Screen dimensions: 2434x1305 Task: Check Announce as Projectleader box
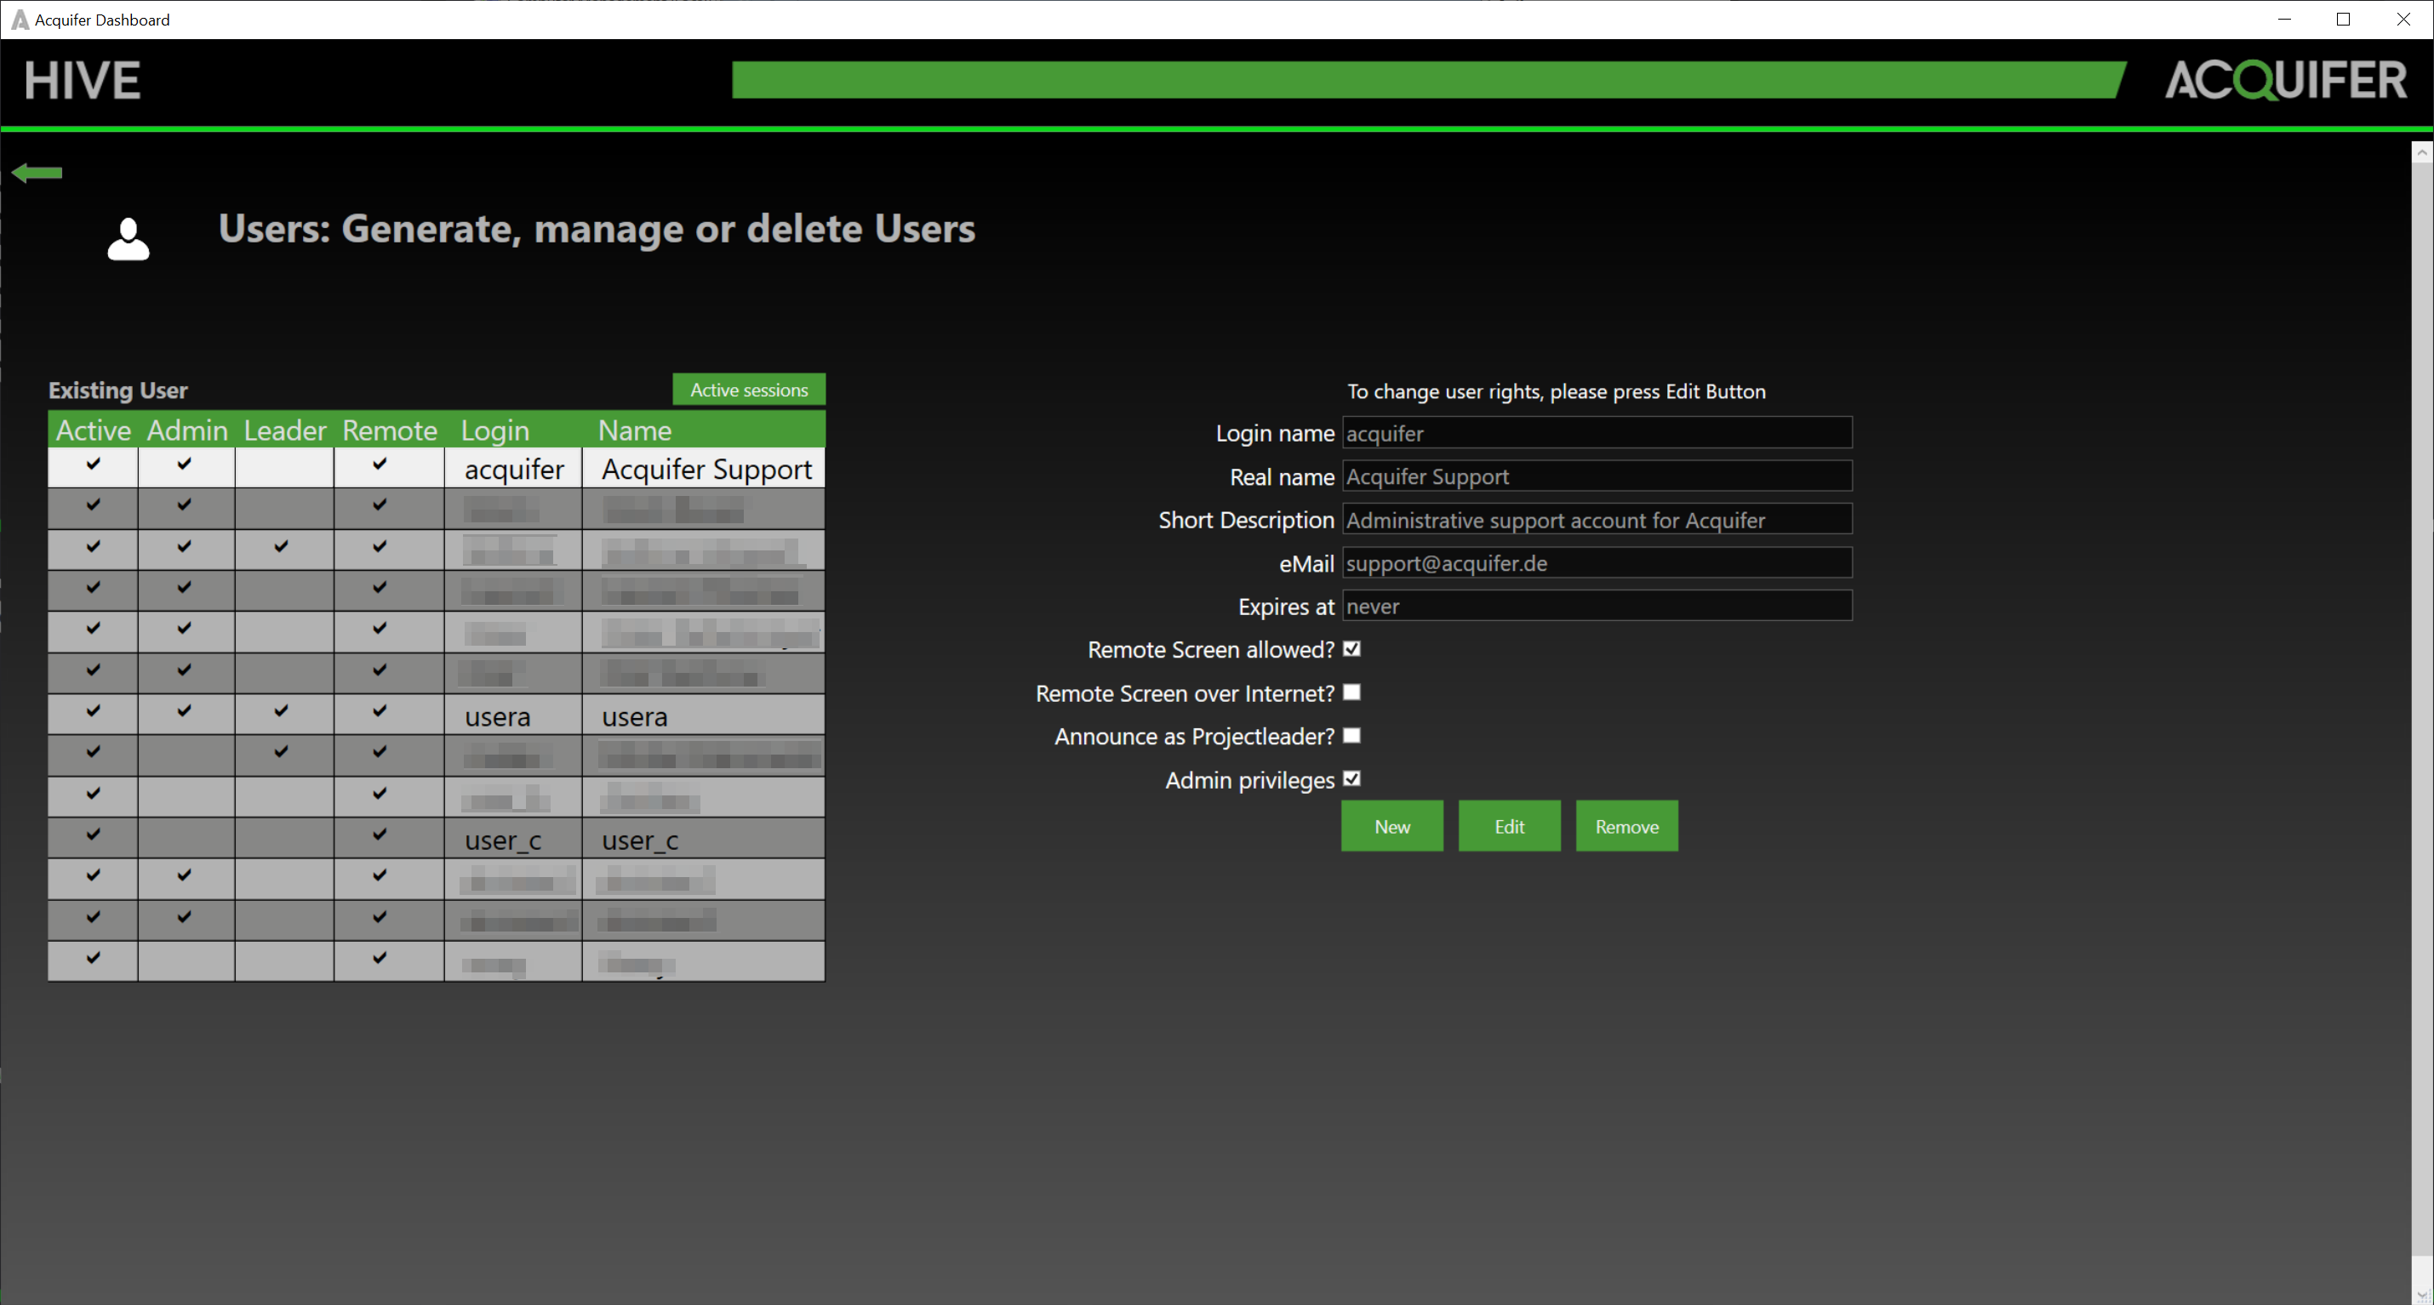point(1352,736)
